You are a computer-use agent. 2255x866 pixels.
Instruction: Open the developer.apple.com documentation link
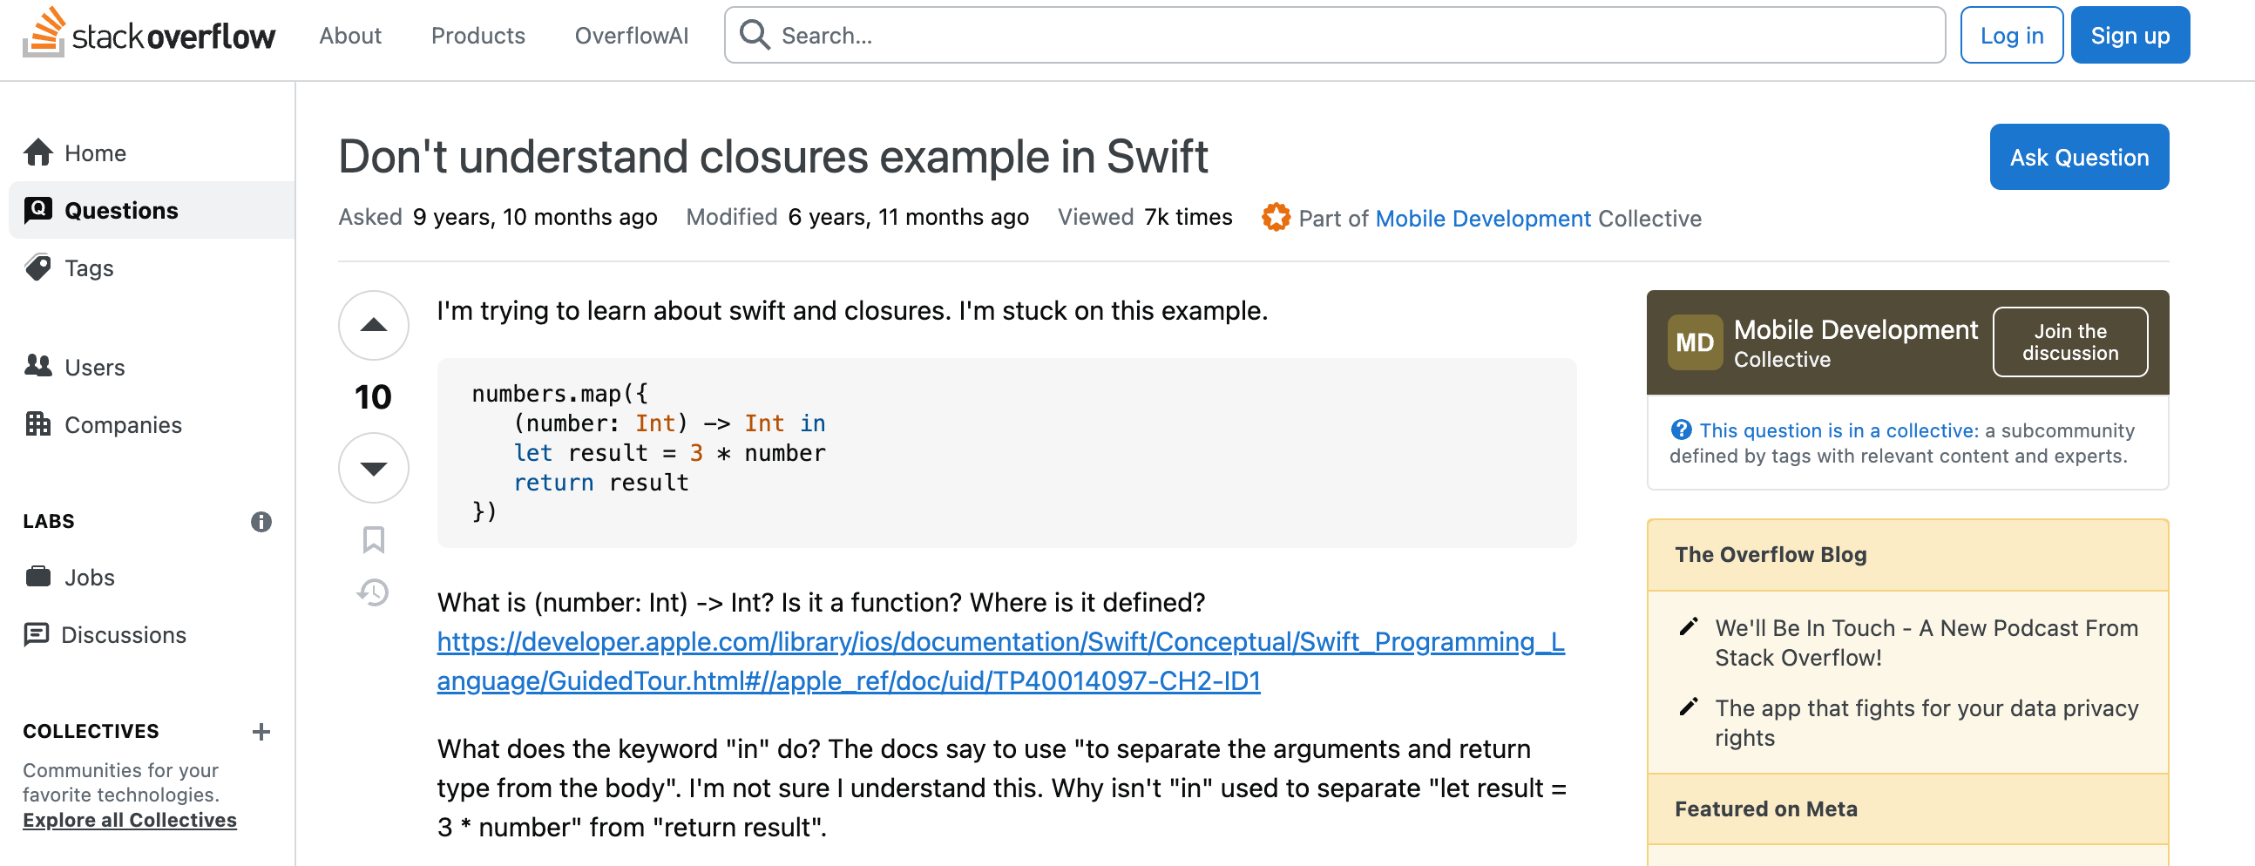1000,661
